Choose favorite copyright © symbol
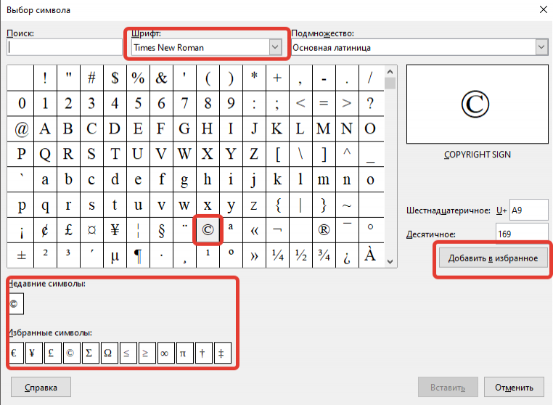The height and width of the screenshot is (405, 553). click(72, 353)
